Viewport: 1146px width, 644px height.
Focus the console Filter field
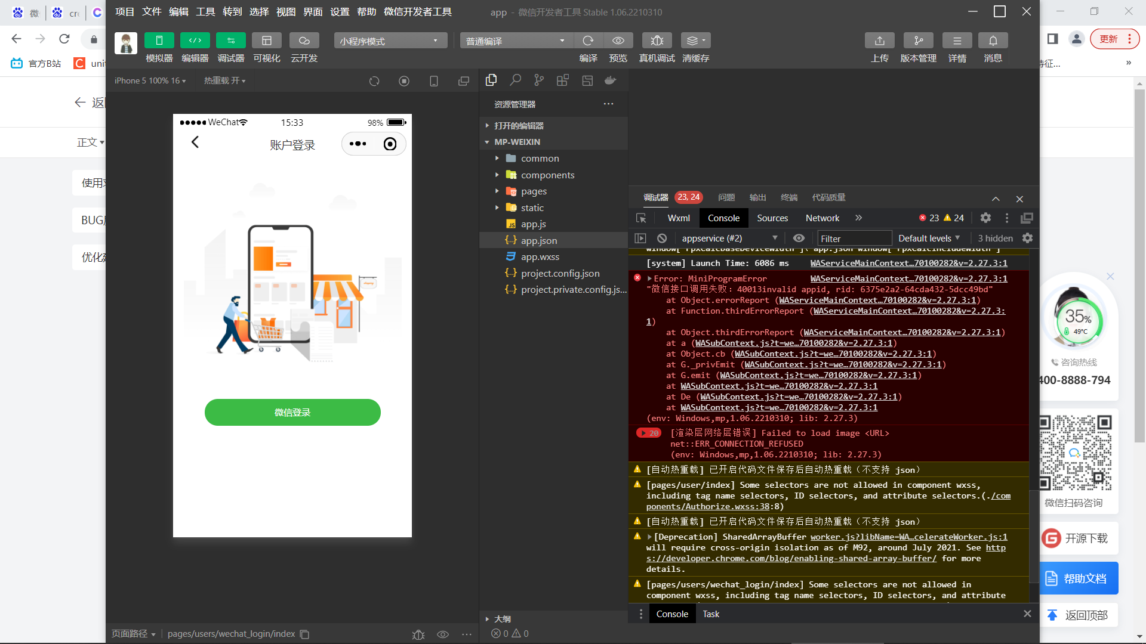click(854, 239)
